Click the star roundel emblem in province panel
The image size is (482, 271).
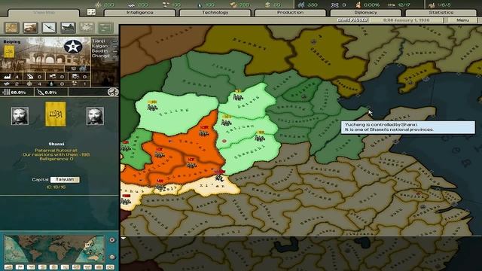click(x=73, y=47)
